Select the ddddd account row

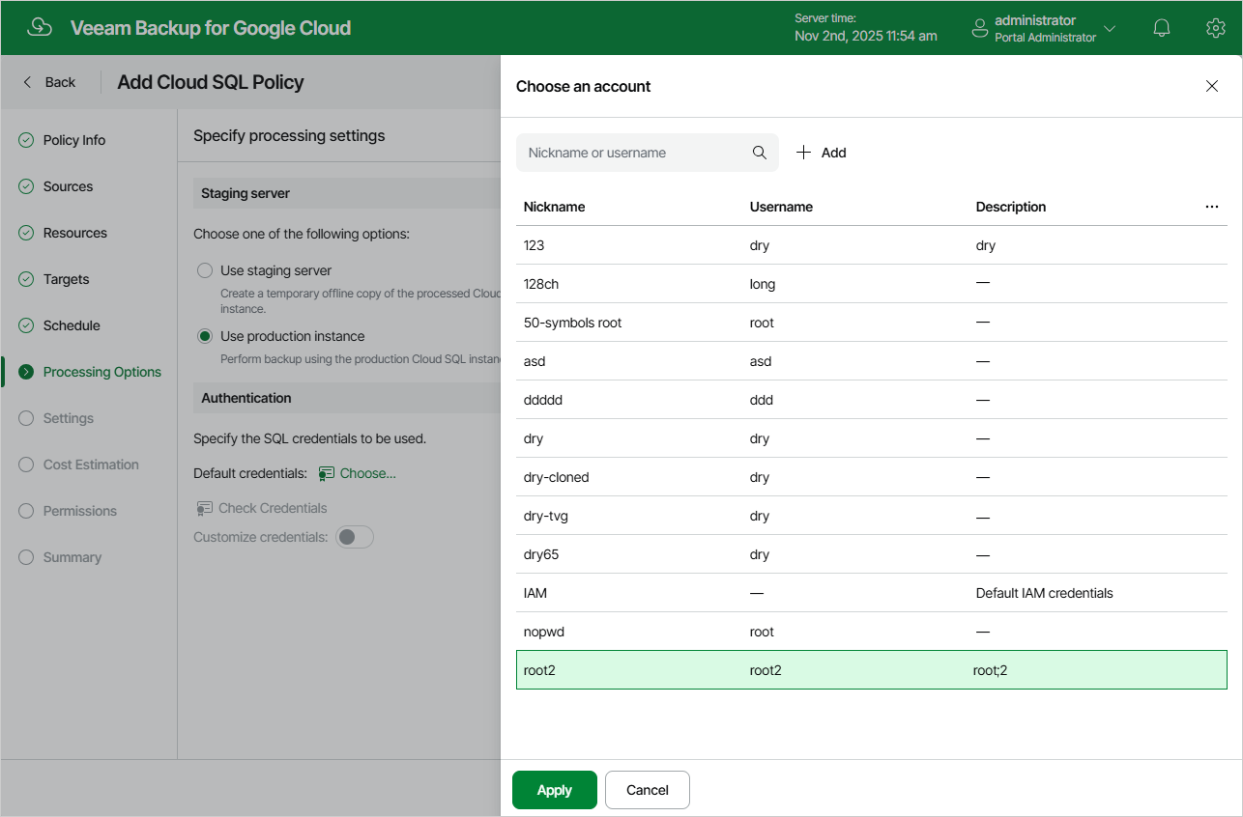click(872, 400)
